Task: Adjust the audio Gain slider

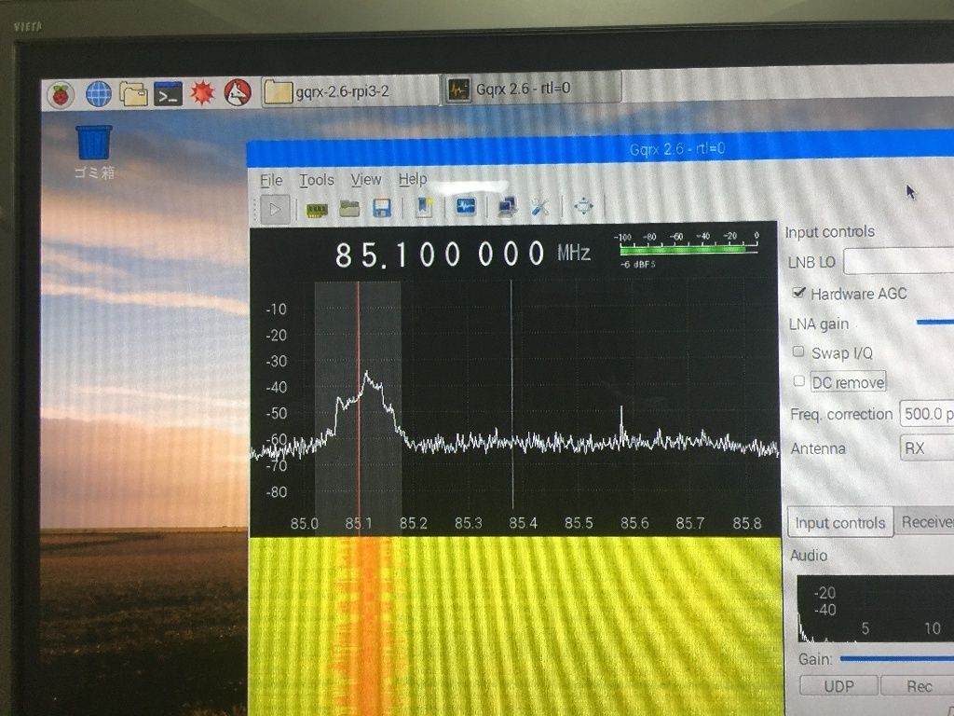Action: click(897, 658)
